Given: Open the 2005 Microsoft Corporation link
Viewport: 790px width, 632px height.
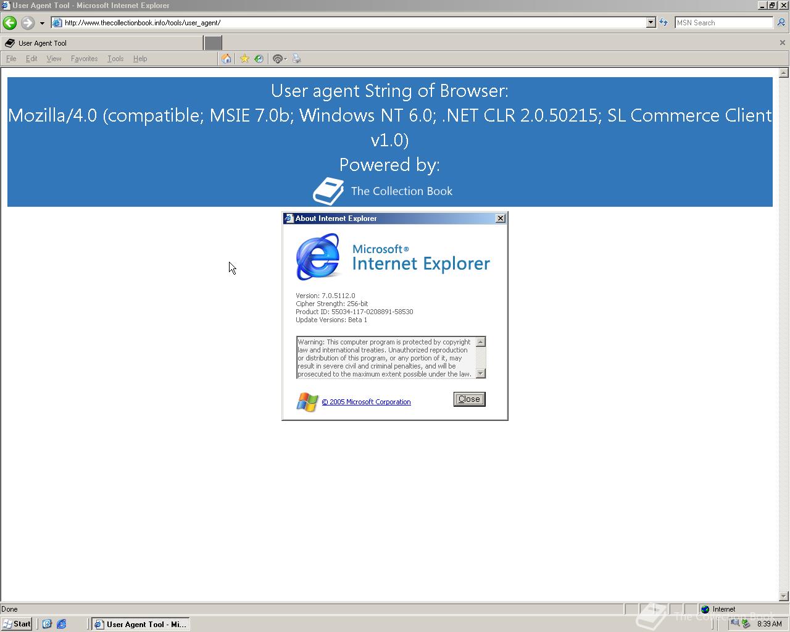Looking at the screenshot, I should coord(366,402).
